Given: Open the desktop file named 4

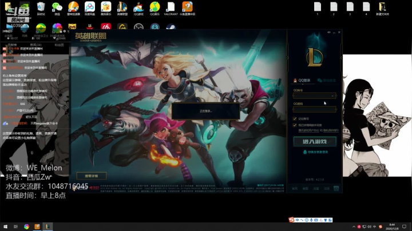Looking at the screenshot, I should click(x=366, y=9).
